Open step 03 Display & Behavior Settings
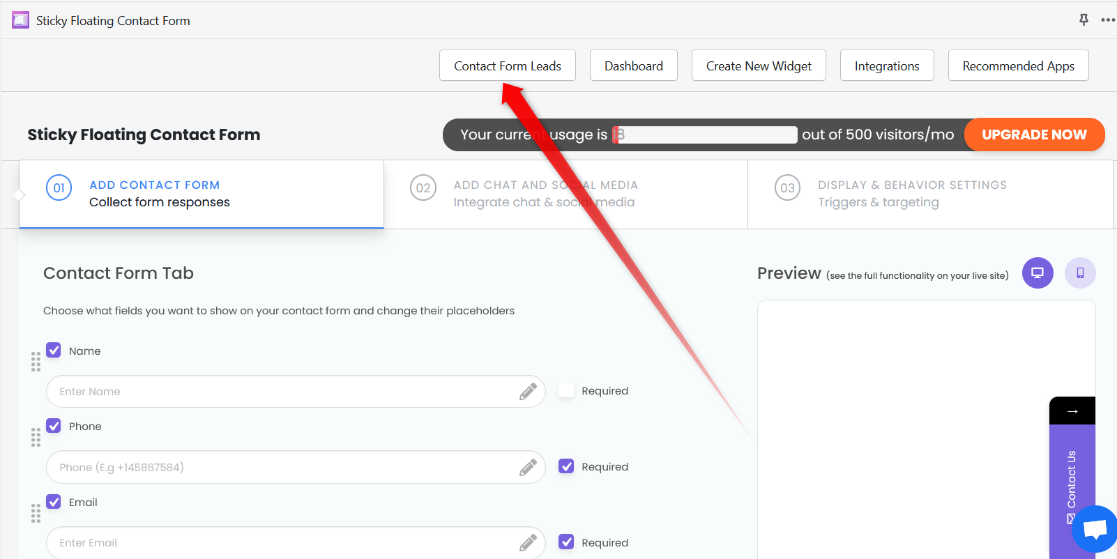This screenshot has width=1117, height=559. point(930,194)
